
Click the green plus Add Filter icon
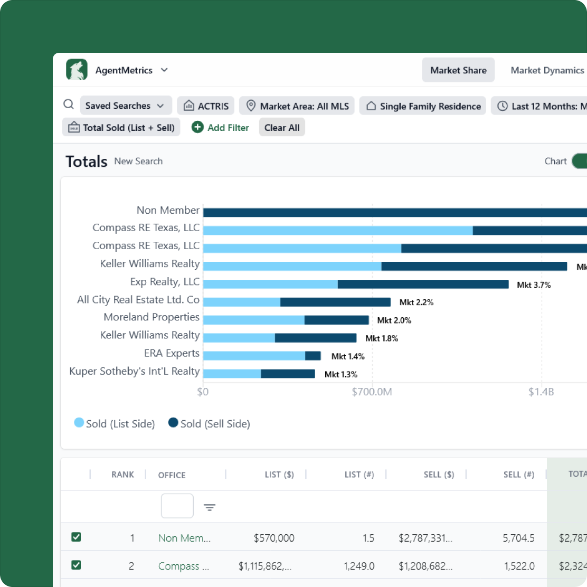197,127
